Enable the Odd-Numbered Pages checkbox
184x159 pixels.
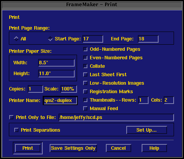click(85, 49)
